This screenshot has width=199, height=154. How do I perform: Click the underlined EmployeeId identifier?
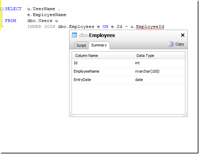coord(150,27)
